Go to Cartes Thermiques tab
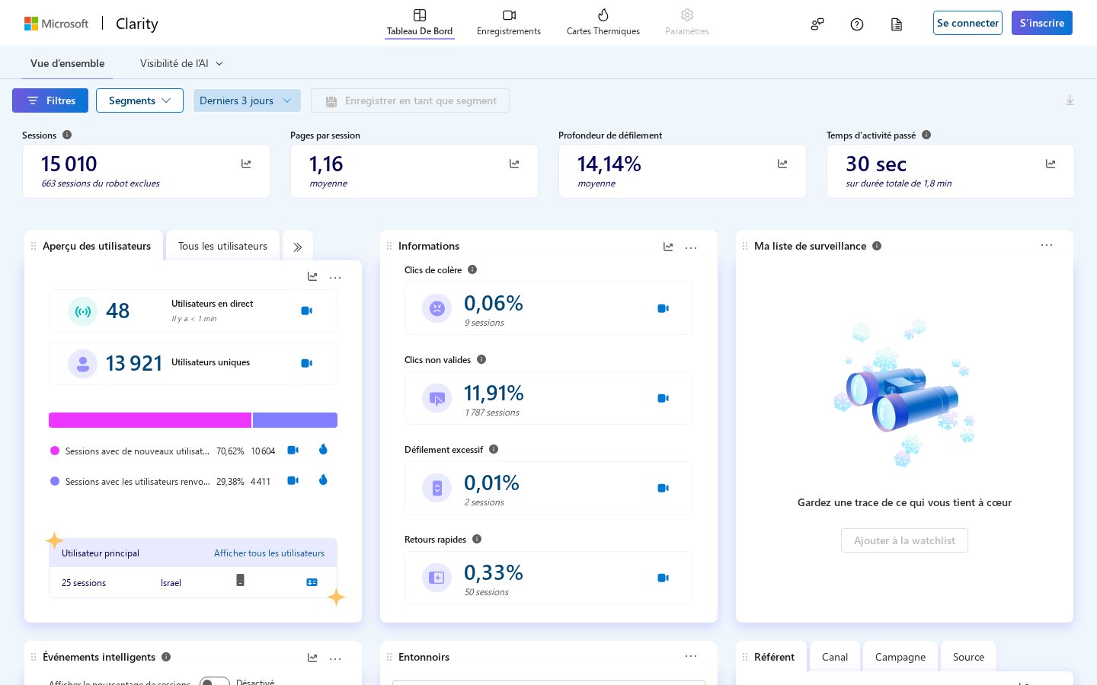Viewport: 1097px width, 685px height. coord(603,23)
